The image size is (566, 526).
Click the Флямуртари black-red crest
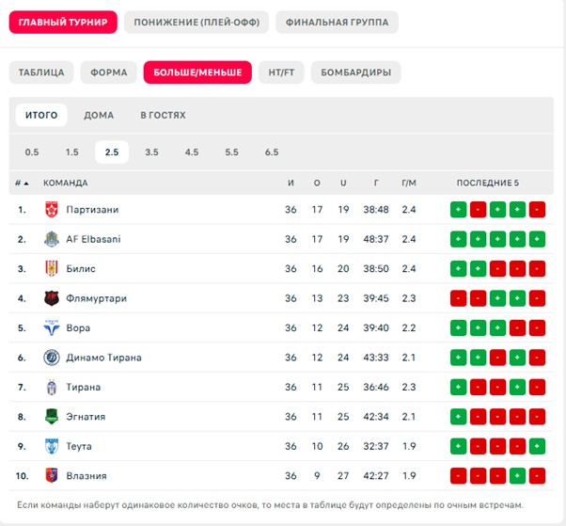pos(52,298)
